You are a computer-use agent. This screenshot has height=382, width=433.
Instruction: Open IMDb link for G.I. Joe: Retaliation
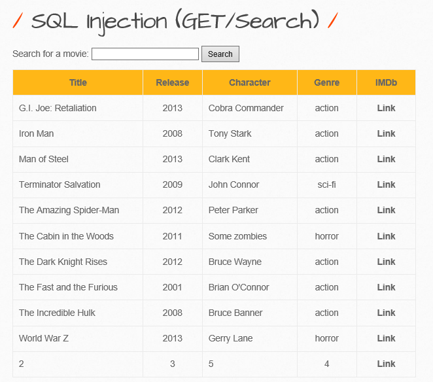tap(386, 108)
